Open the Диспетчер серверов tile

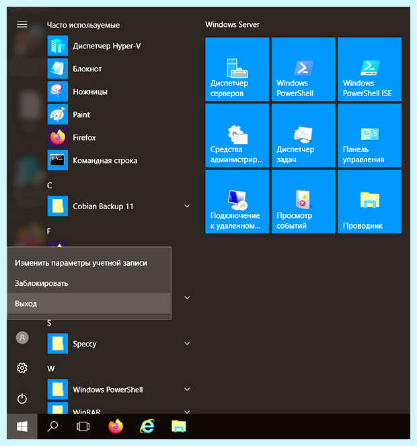(237, 69)
